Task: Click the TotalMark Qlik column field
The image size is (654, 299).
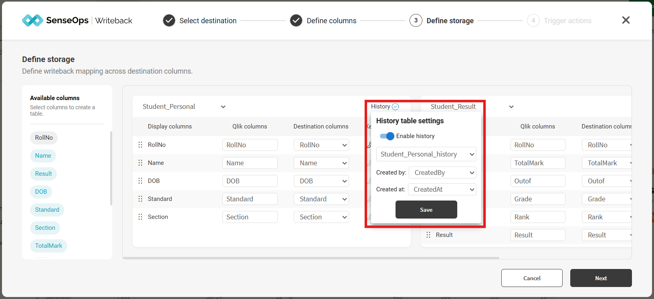Action: click(538, 163)
